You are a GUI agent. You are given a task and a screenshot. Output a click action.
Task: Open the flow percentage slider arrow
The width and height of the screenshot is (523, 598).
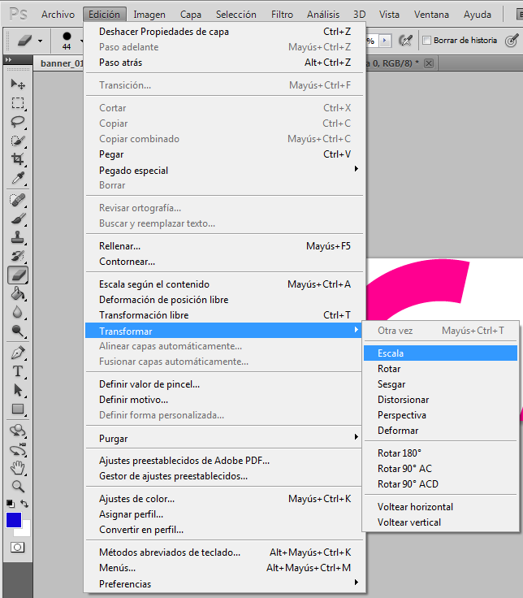(x=385, y=41)
